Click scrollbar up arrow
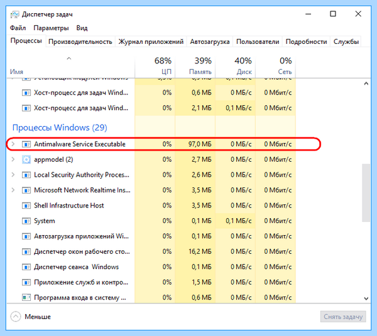Screen dimensions: 377x336 [x=366, y=83]
